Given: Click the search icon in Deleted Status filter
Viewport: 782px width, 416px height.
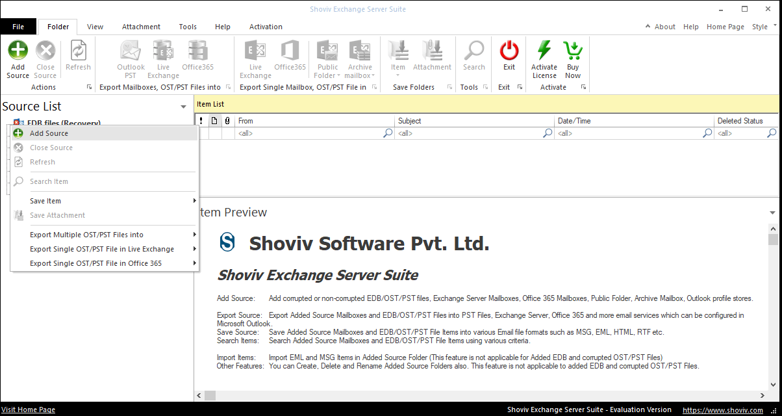Looking at the screenshot, I should click(772, 133).
